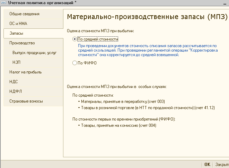Open the 'Запасы' section tab

(34, 33)
